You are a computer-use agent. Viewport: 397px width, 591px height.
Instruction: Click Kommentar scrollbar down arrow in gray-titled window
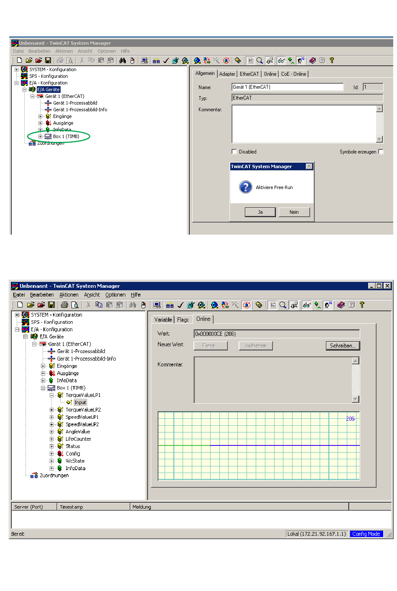[379, 139]
